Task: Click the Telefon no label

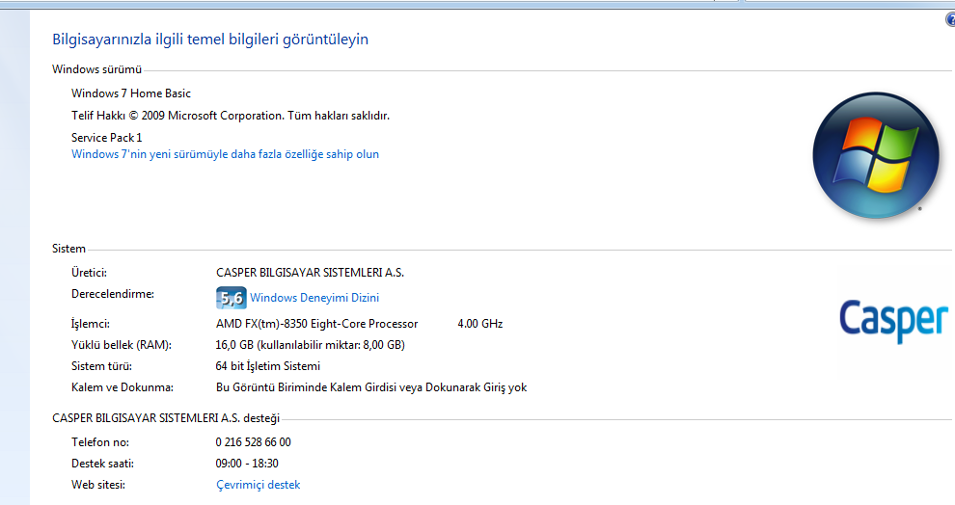Action: tap(100, 442)
